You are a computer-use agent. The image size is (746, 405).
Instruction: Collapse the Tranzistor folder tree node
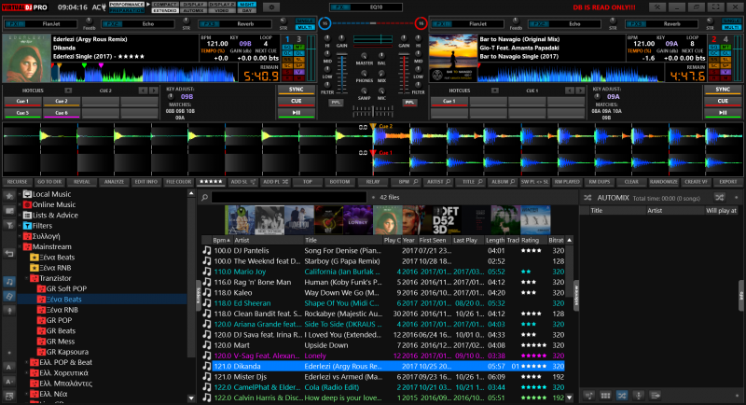coord(27,278)
